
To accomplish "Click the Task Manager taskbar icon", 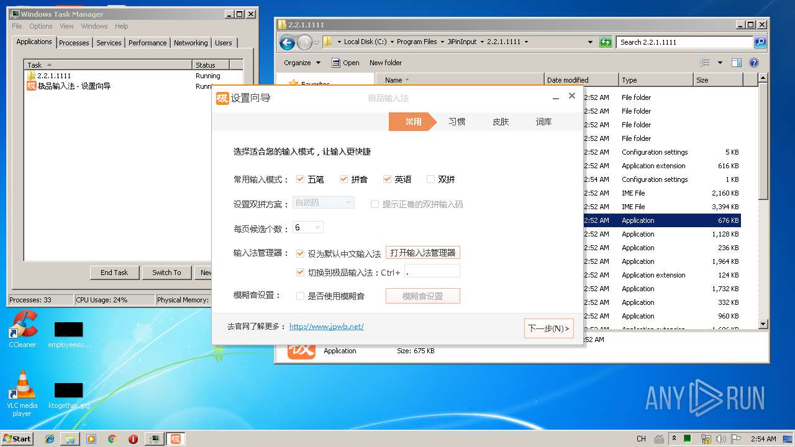I will [155, 439].
